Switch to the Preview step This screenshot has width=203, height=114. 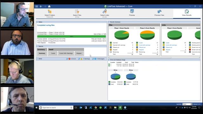point(132,13)
